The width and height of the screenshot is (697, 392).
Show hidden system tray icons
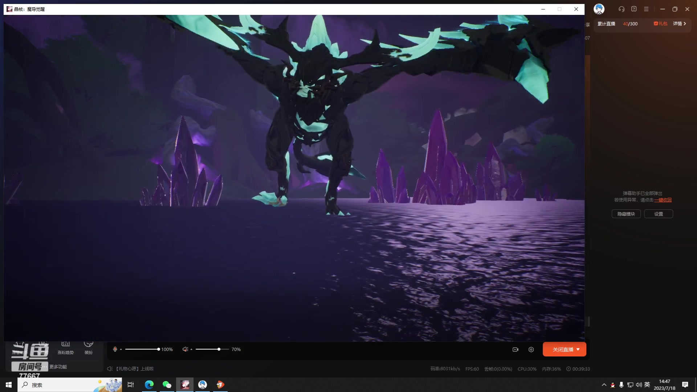(x=604, y=385)
